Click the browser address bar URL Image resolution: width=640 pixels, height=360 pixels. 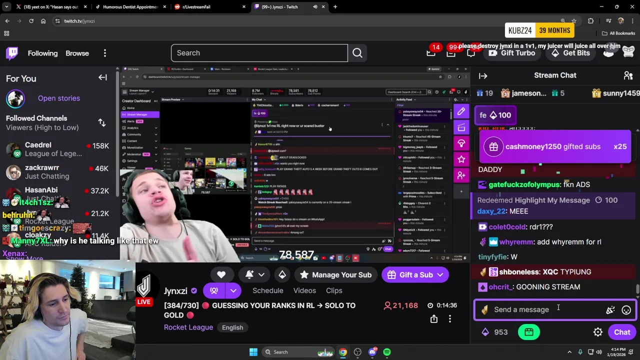pyautogui.click(x=79, y=21)
